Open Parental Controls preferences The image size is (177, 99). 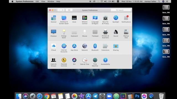click(x=64, y=62)
